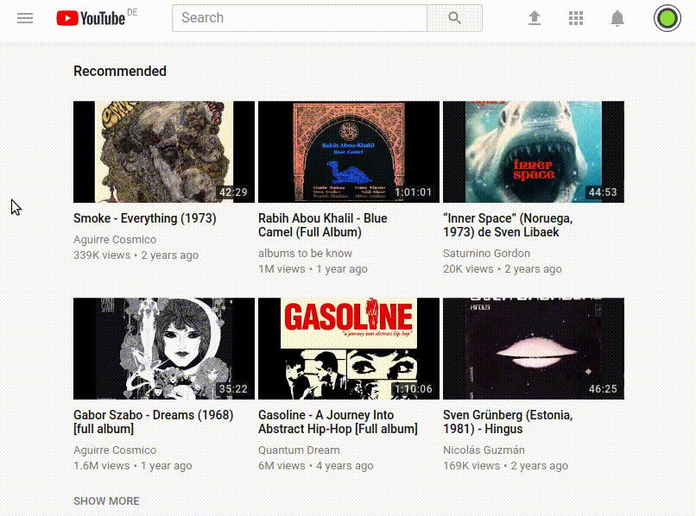Image resolution: width=696 pixels, height=516 pixels.
Task: Click the Recommended section heading
Action: pos(120,71)
